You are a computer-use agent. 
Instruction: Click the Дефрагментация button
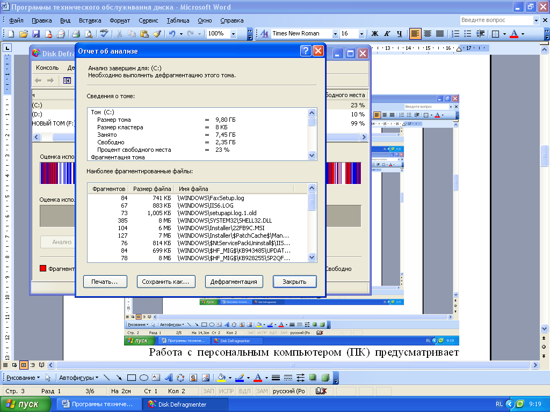234,282
